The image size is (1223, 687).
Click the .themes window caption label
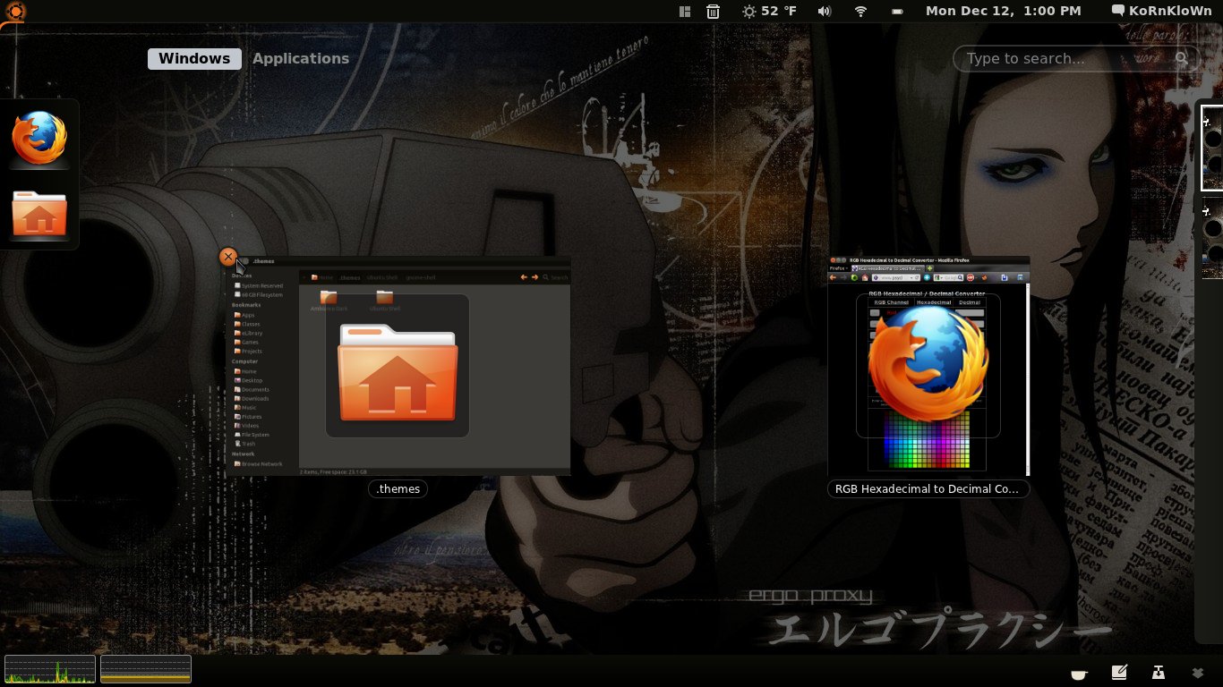coord(398,488)
